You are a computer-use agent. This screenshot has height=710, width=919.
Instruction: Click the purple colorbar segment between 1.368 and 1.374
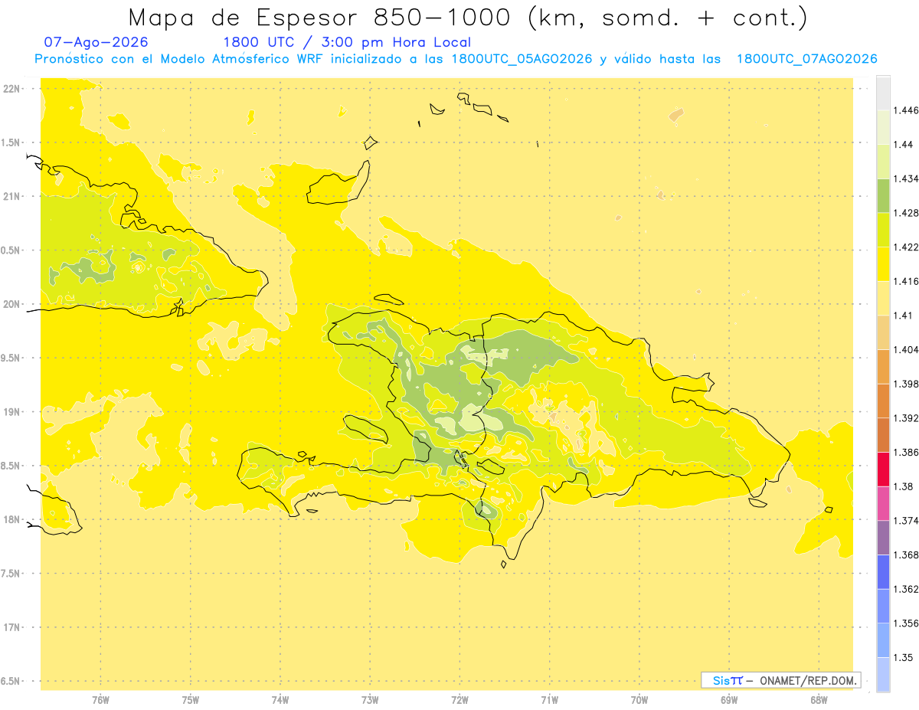[x=883, y=538]
